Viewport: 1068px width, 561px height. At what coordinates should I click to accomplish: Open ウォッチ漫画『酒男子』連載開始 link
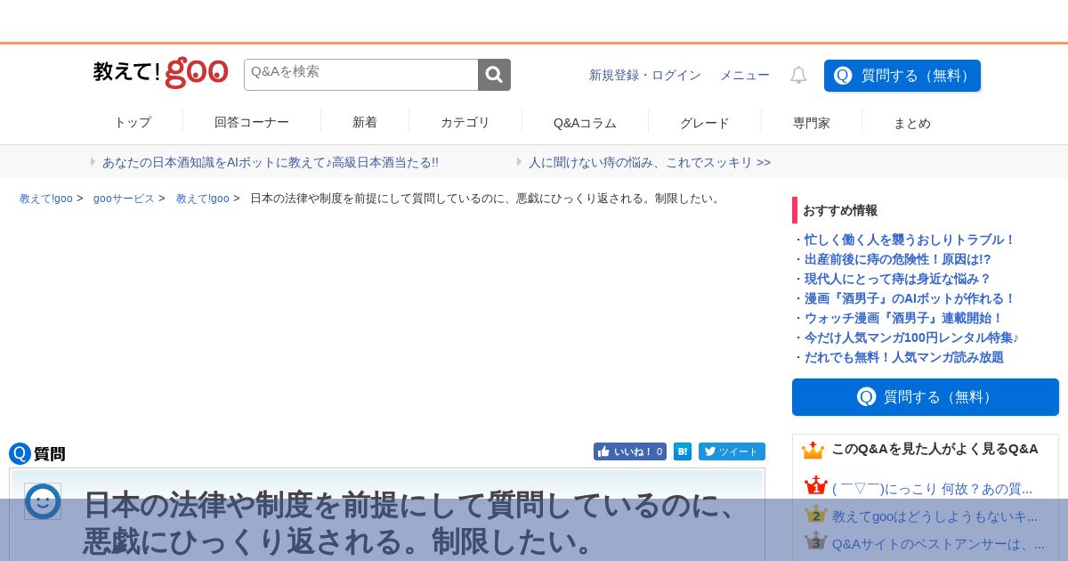[x=904, y=318]
